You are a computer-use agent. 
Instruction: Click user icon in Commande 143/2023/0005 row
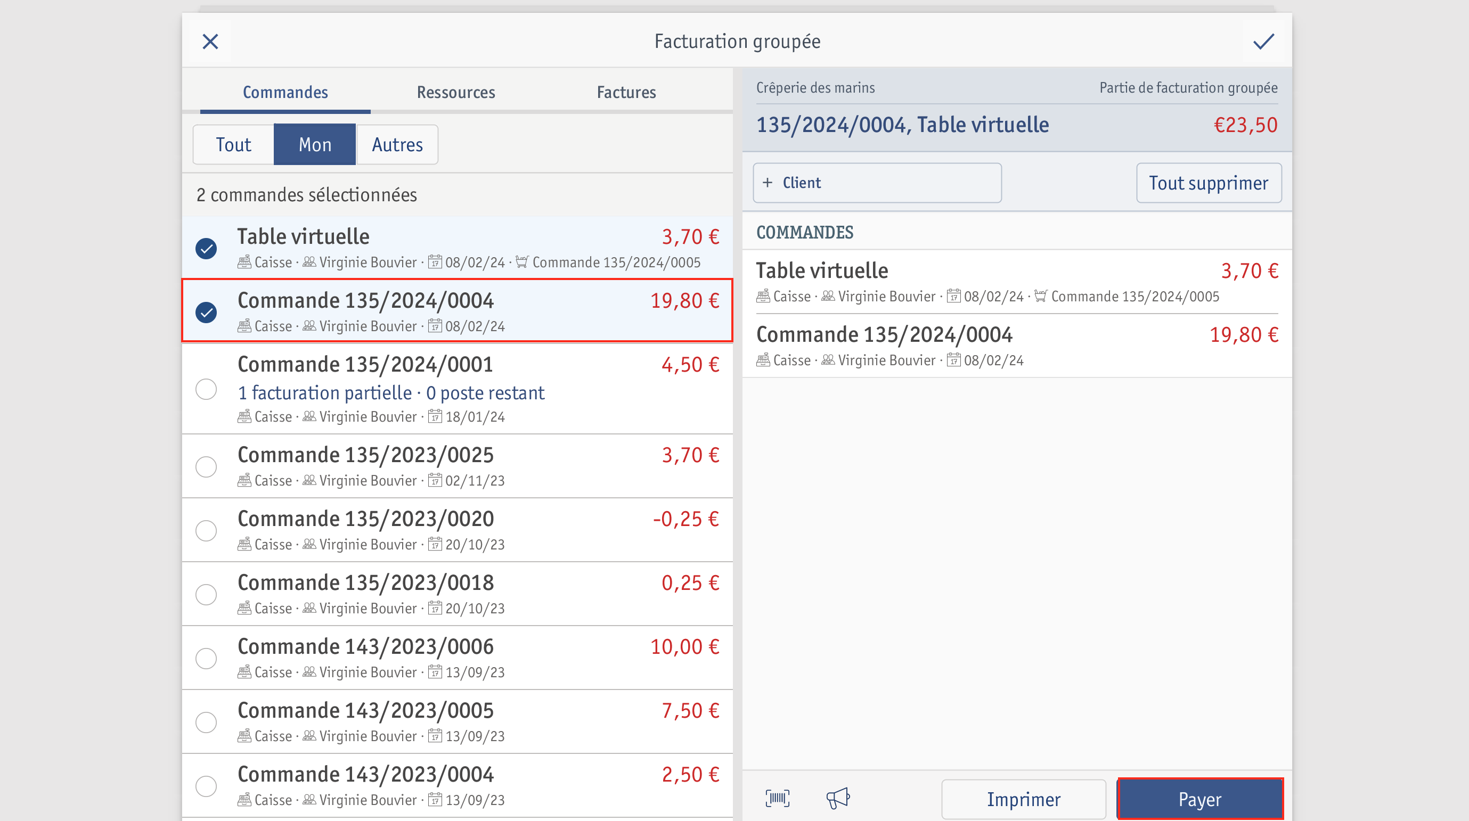point(309,736)
